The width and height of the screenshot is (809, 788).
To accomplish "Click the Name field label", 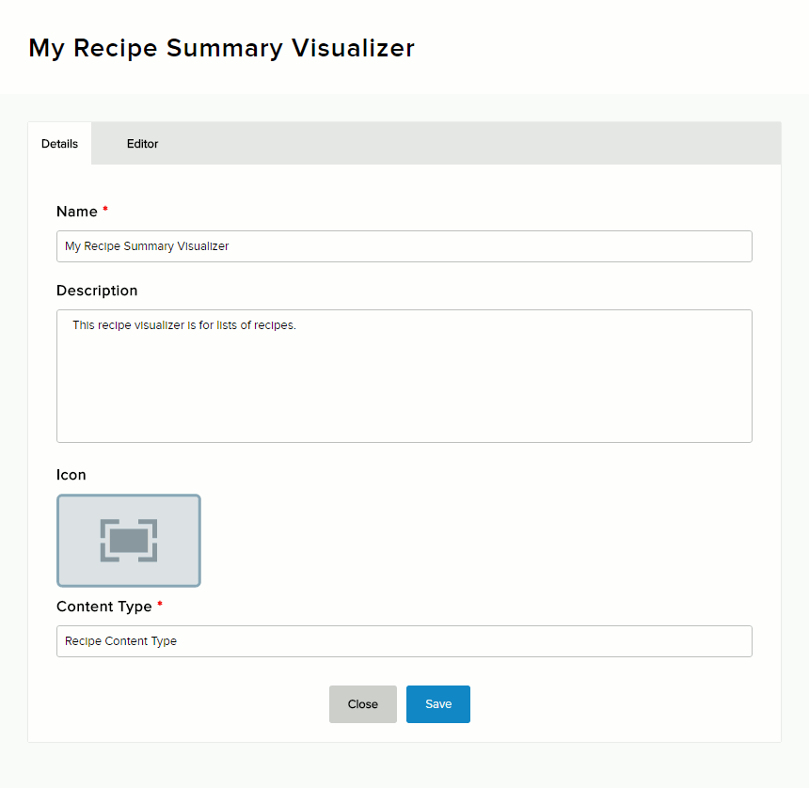I will (77, 212).
